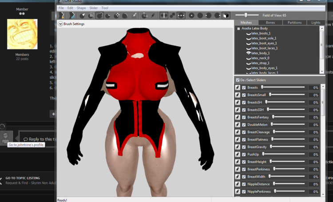Edit the NippleDistance slider pencil icon
The height and width of the screenshot is (202, 333).
pyautogui.click(x=238, y=184)
